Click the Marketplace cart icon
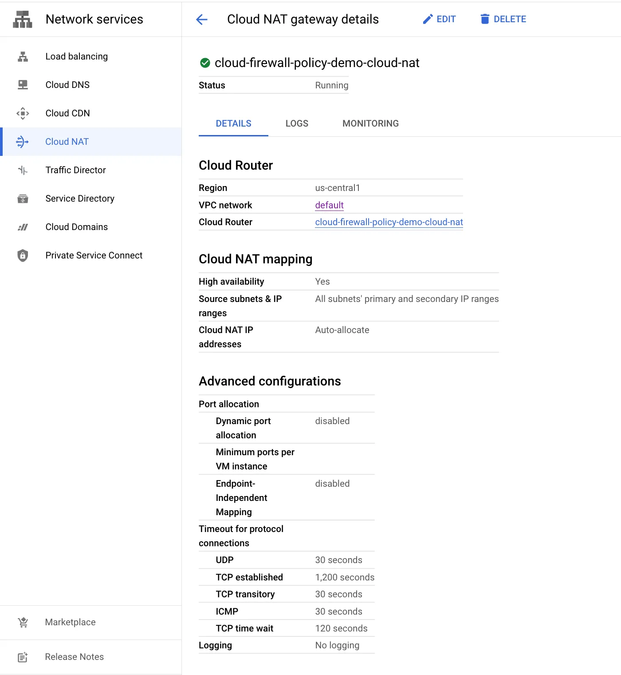Image resolution: width=621 pixels, height=675 pixels. tap(23, 622)
